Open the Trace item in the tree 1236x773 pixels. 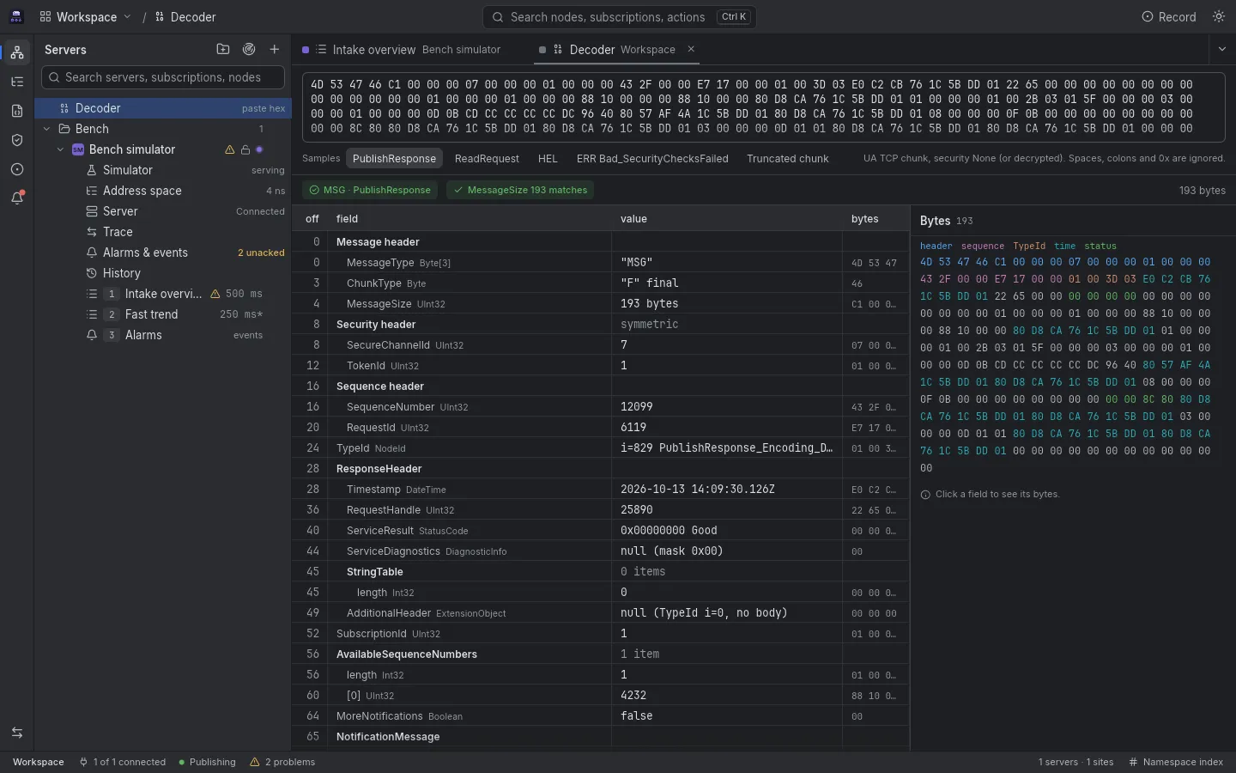(163, 232)
